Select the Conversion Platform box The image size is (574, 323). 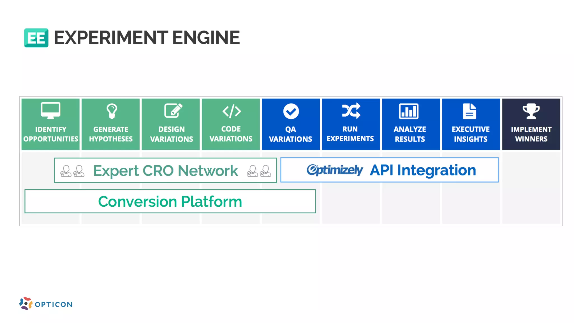(170, 201)
